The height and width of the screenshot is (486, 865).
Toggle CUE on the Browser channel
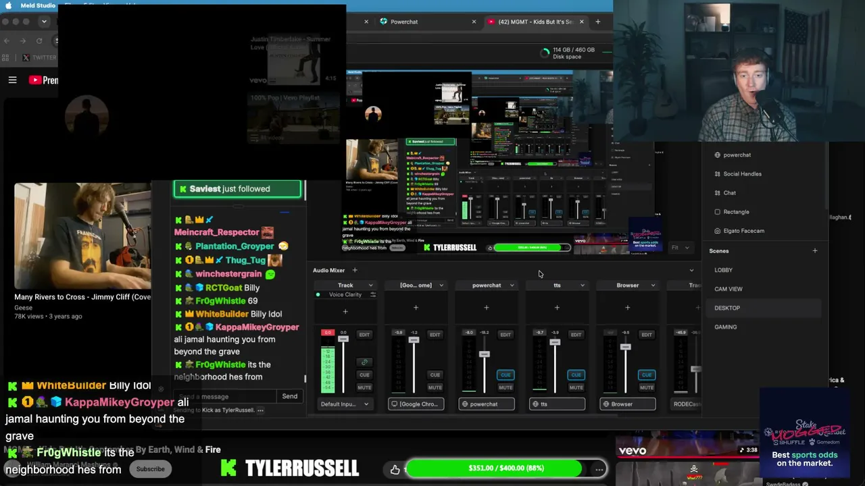tap(647, 375)
